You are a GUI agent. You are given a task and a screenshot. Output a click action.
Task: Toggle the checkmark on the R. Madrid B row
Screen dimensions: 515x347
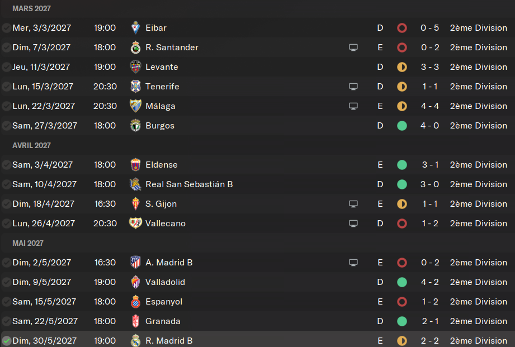point(6,341)
